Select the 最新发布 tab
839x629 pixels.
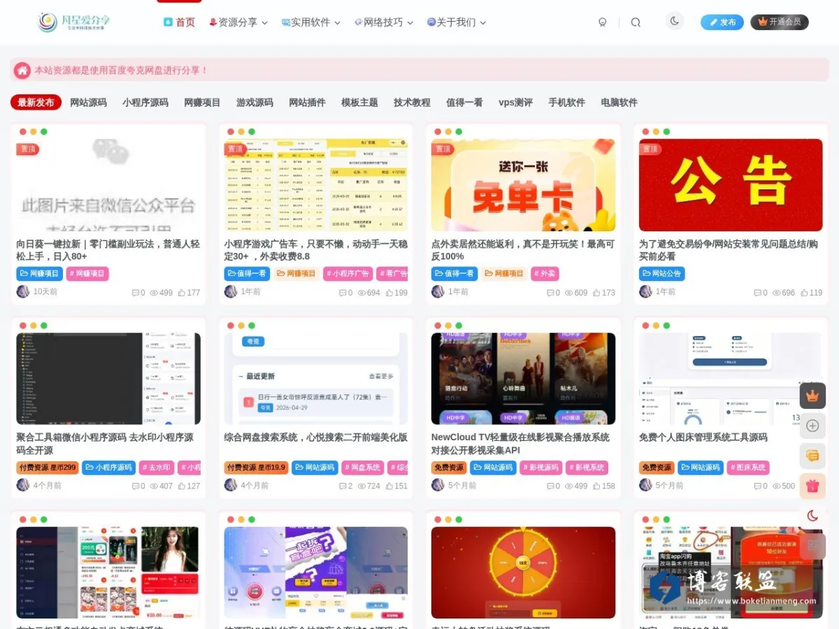tap(36, 103)
